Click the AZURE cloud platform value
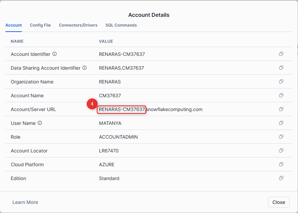 point(107,165)
